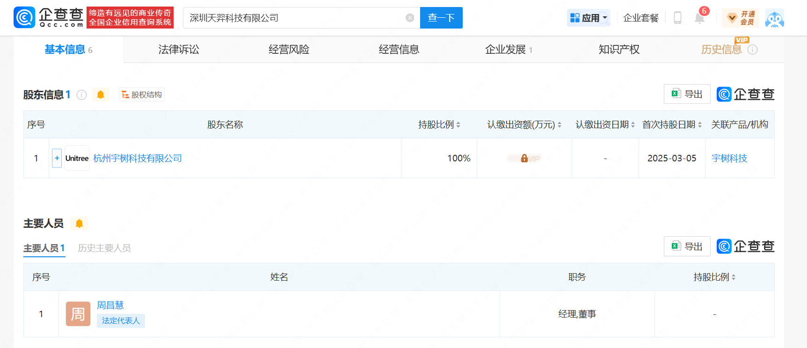This screenshot has height=348, width=807.
Task: Click the 周 avatar for 周昌慧
Action: pos(78,314)
